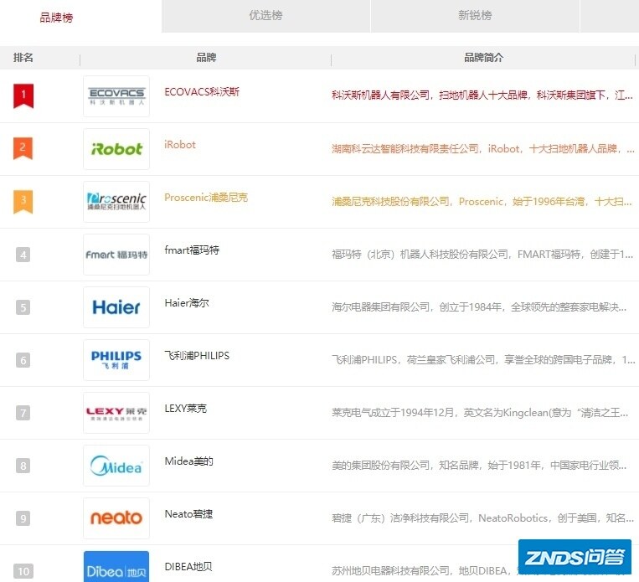Click the gray rank 8 badge

[23, 466]
